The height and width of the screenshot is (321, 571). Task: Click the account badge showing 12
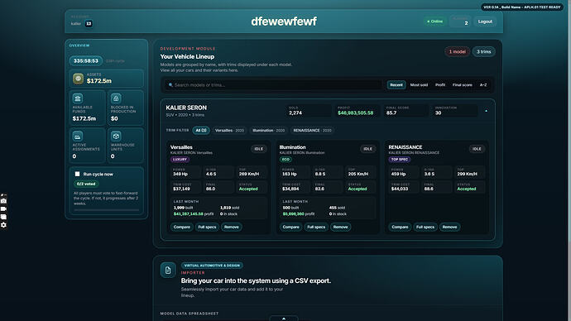coord(89,24)
